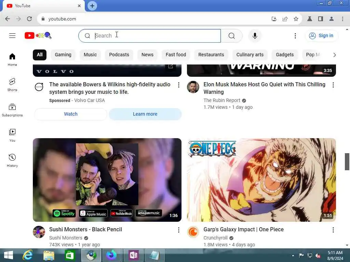Open History from sidebar
Image resolution: width=350 pixels, height=262 pixels.
(x=12, y=160)
